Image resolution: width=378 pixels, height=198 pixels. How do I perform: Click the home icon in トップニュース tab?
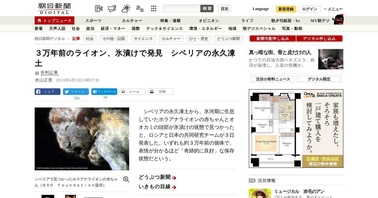pos(39,20)
